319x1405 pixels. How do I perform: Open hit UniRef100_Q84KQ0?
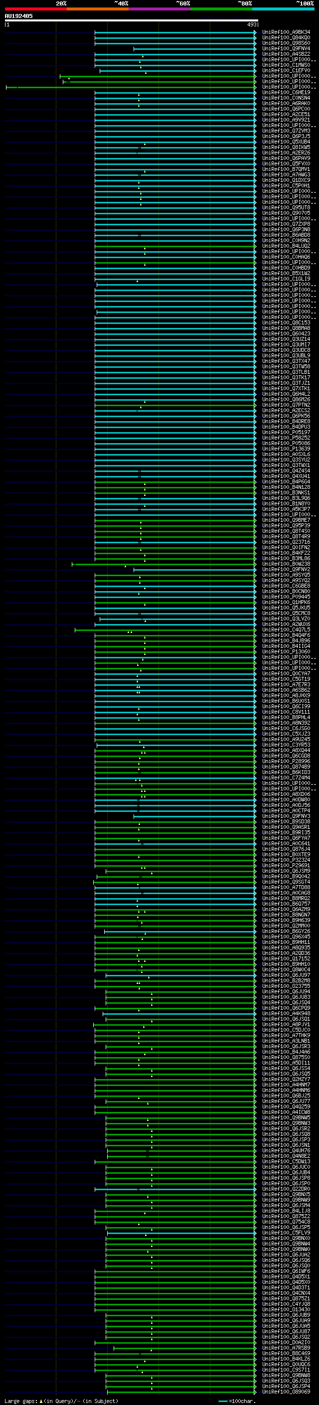point(286,38)
